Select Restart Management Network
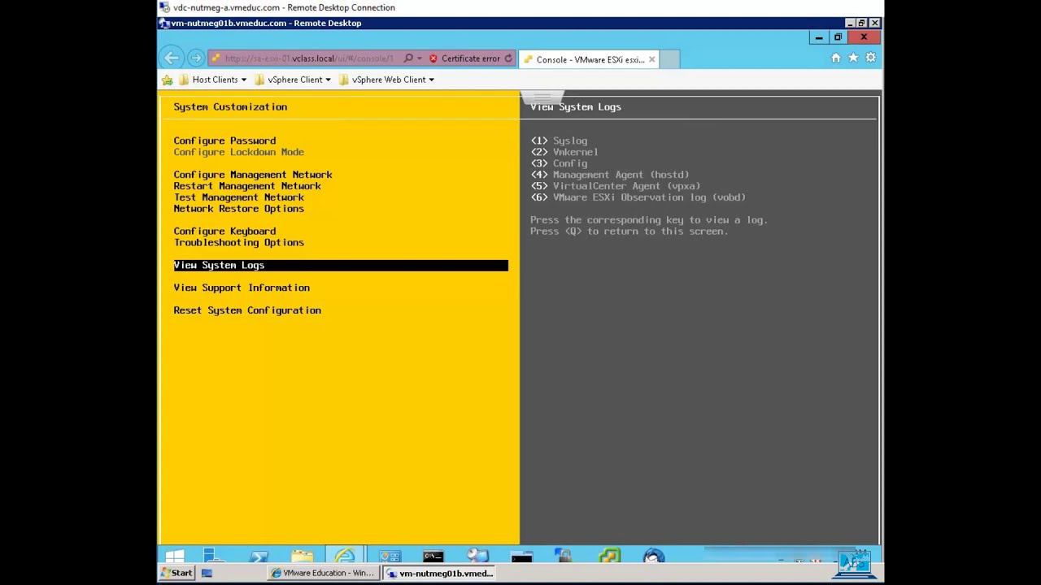 tap(247, 186)
